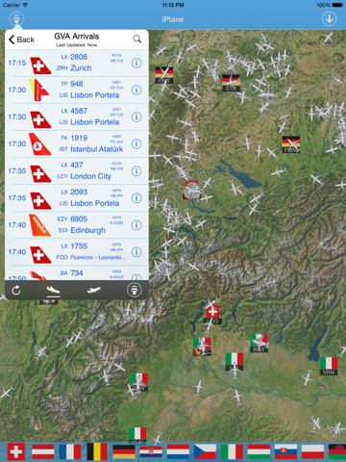Select the Switzerland flag in bottom bar

(x=15, y=451)
